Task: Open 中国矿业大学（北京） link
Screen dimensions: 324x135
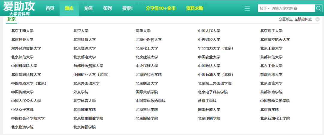Action: (x=91, y=75)
